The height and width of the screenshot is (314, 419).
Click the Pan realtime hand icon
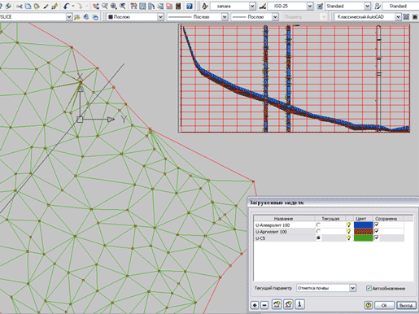tap(95, 6)
